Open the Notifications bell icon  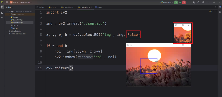tap(220, 7)
